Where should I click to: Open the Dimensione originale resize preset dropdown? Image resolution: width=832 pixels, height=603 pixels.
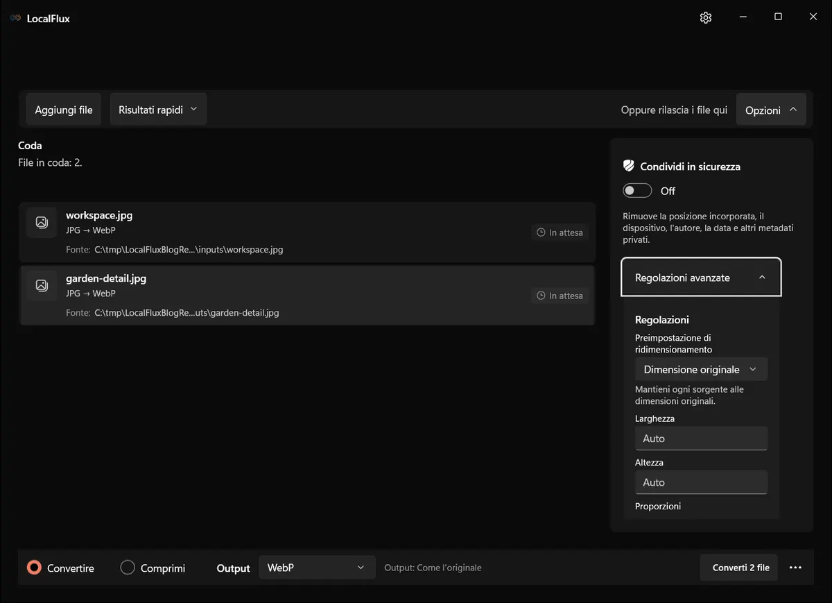701,369
